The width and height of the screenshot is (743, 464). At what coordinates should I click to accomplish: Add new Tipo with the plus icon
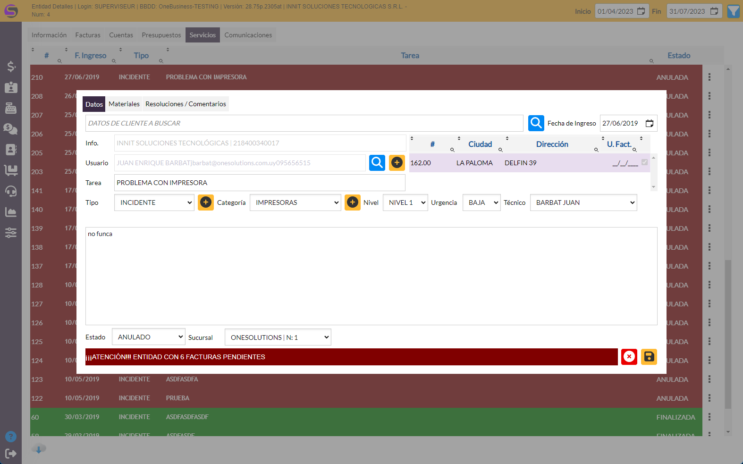[x=206, y=202]
